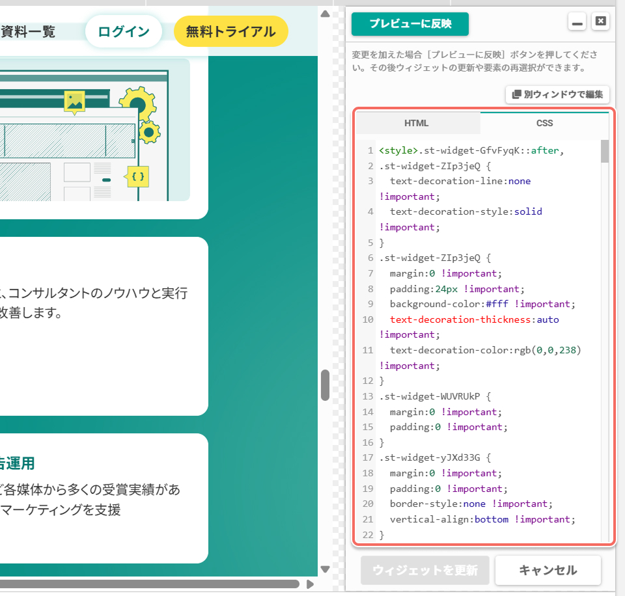The width and height of the screenshot is (625, 596).
Task: Click the 改善します。 text in preview
Action: pyautogui.click(x=31, y=313)
